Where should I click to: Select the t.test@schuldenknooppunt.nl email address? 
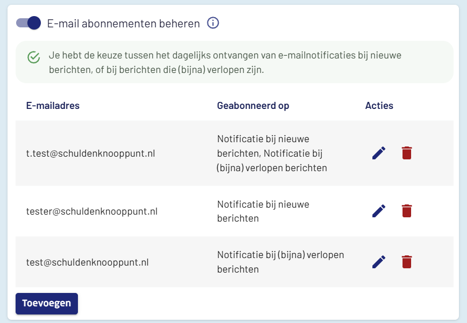(x=90, y=153)
